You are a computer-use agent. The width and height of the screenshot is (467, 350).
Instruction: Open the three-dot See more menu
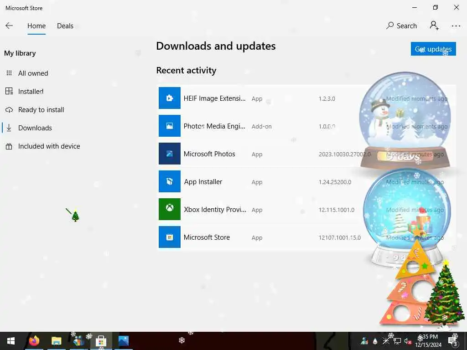pyautogui.click(x=456, y=26)
